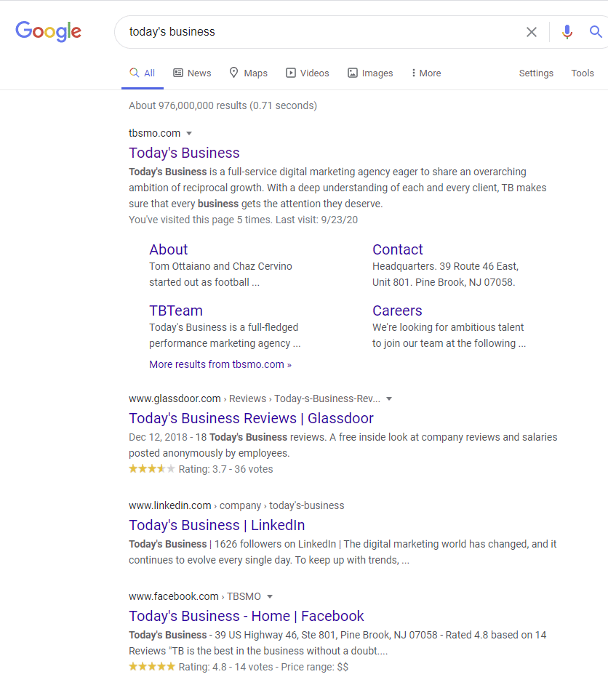Open the TBTeam sitelink

[176, 311]
